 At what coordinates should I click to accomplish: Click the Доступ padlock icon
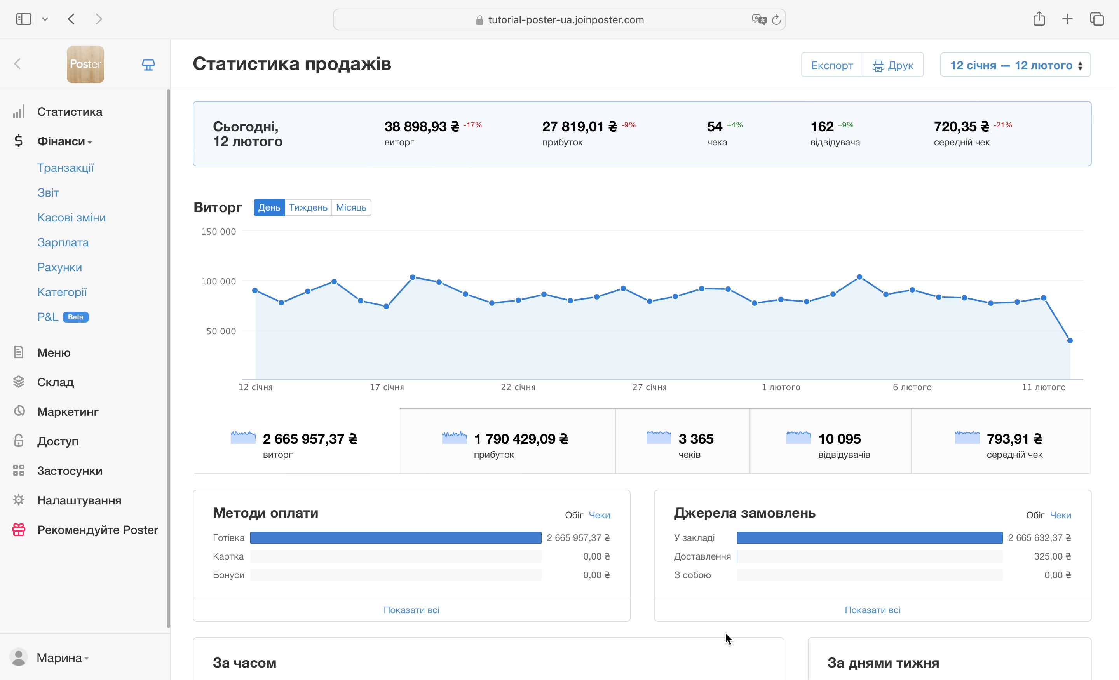pos(19,441)
